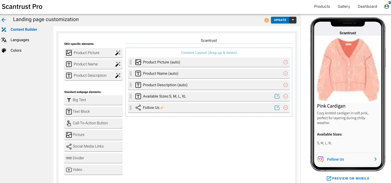Edit the Follow Us social links

277,108
